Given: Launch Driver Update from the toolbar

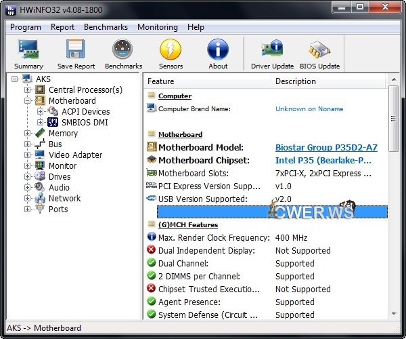Looking at the screenshot, I should (272, 54).
